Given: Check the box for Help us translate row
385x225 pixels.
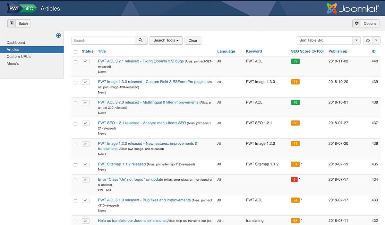Looking at the screenshot, I should pyautogui.click(x=76, y=221).
